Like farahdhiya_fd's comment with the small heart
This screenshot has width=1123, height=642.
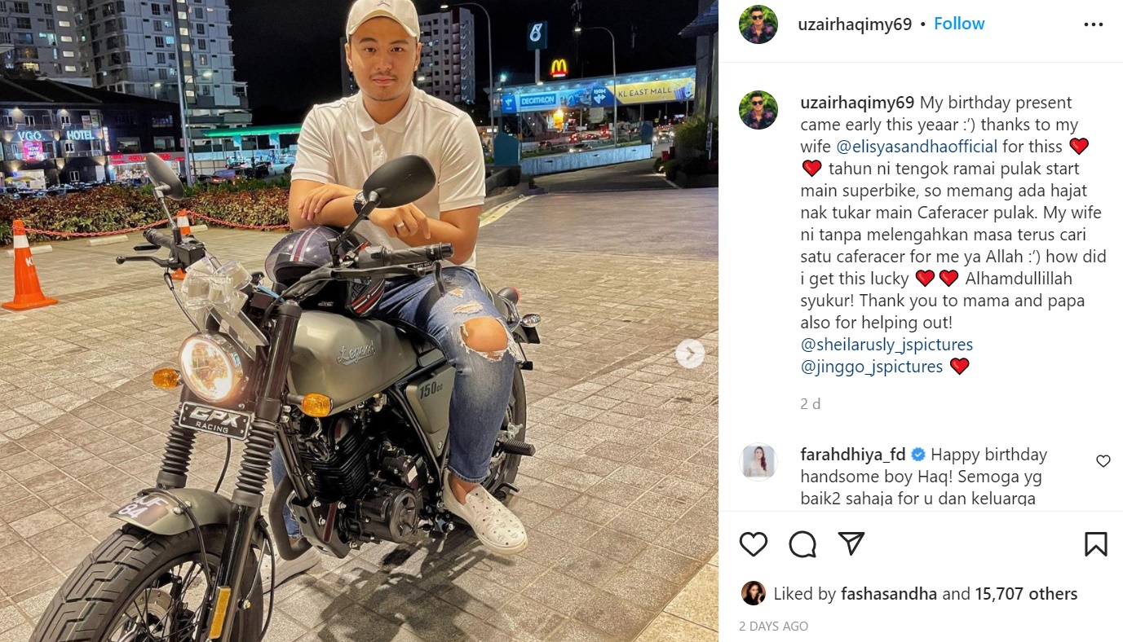point(1103,461)
